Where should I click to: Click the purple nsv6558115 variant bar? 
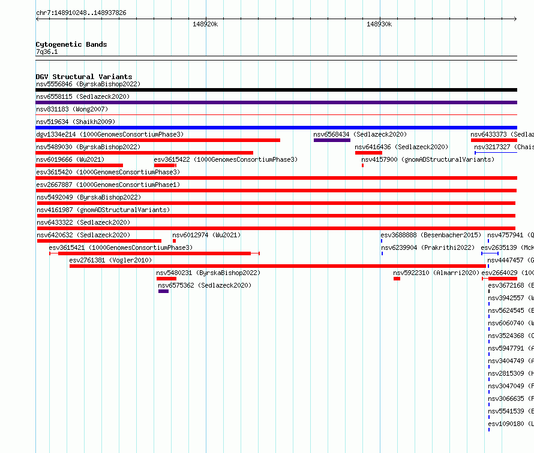click(x=276, y=102)
